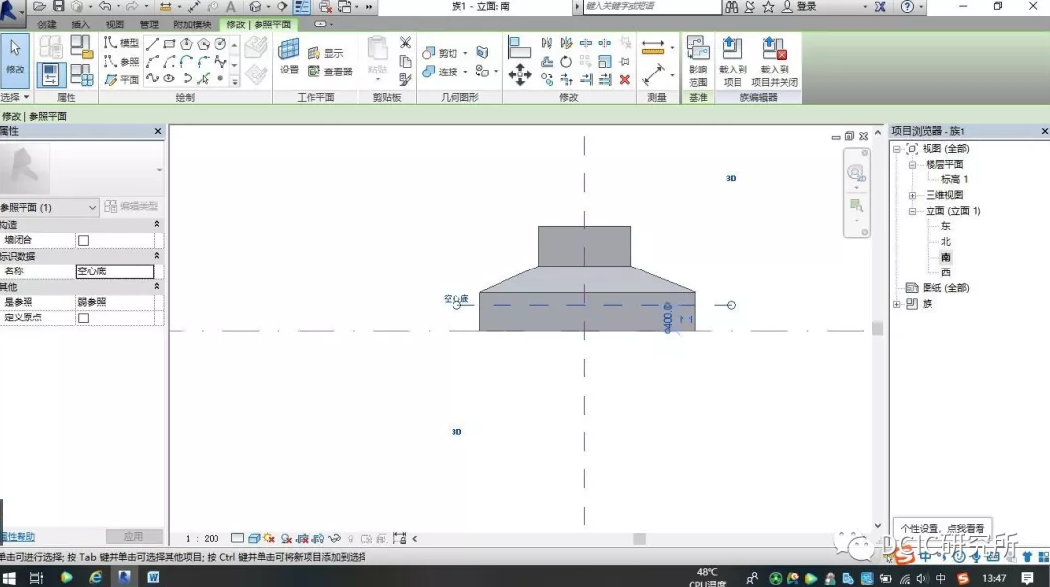Expand the 三维视图 tree node
This screenshot has height=587, width=1050.
coord(912,195)
